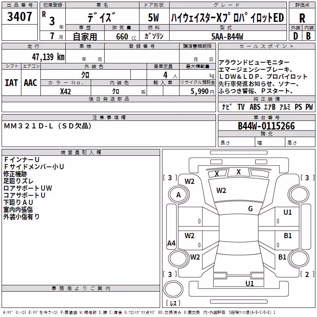Click air conditioner value AAC
The width and height of the screenshot is (317, 317).
(31, 83)
